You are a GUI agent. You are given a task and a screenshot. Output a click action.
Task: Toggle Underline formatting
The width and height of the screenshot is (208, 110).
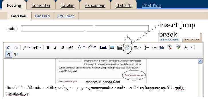(x=63, y=48)
